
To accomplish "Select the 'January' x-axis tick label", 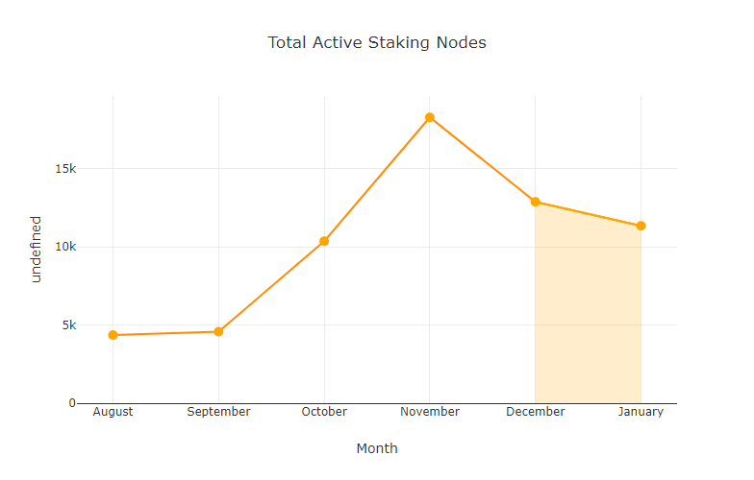I will coord(641,412).
